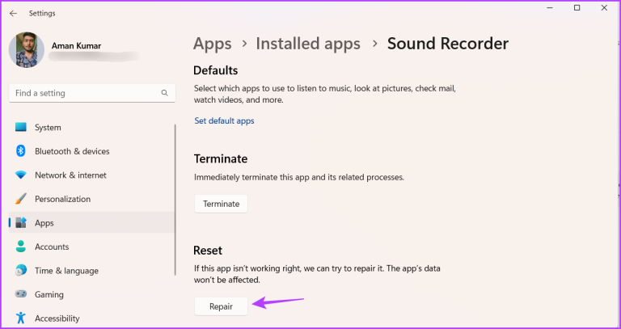This screenshot has width=621, height=329.
Task: Select the System icon in sidebar
Action: tap(20, 128)
